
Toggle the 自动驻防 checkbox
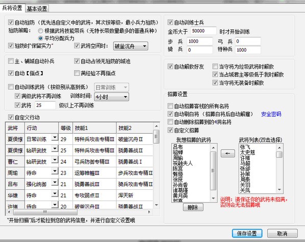(11, 23)
